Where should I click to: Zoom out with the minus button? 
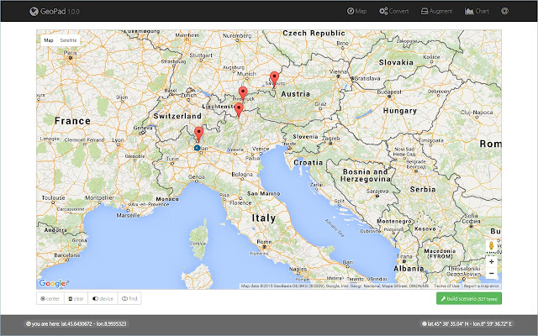click(491, 273)
